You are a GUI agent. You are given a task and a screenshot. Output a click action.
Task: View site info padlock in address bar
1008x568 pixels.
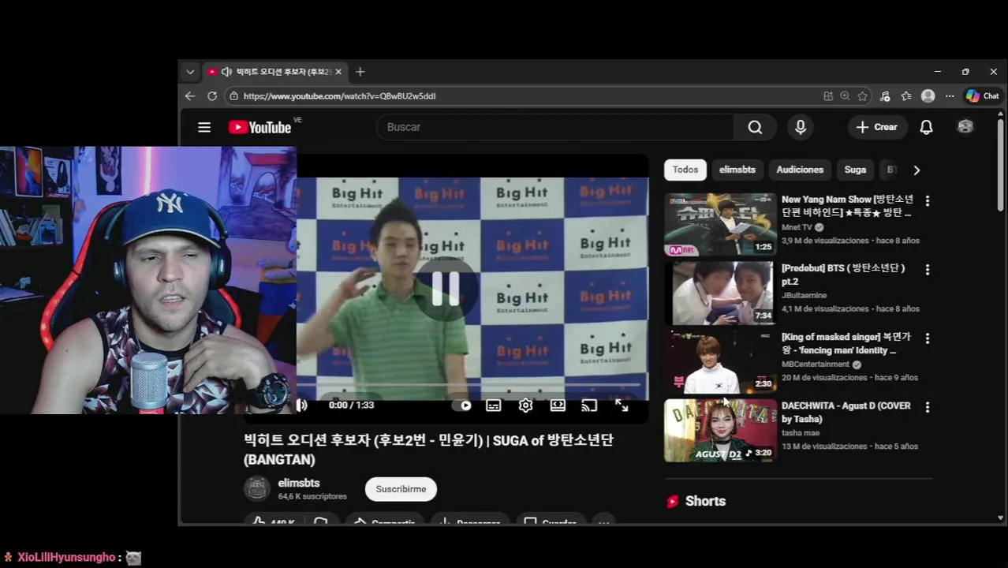tap(233, 96)
